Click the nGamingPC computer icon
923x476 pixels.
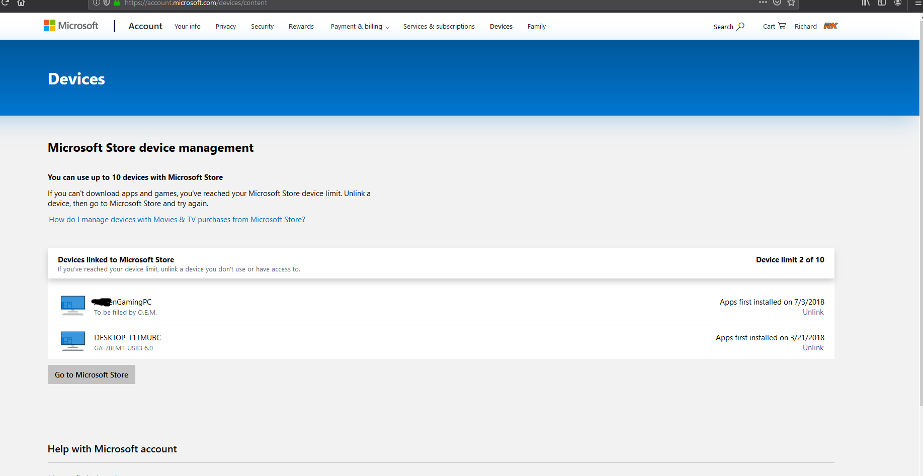point(73,306)
